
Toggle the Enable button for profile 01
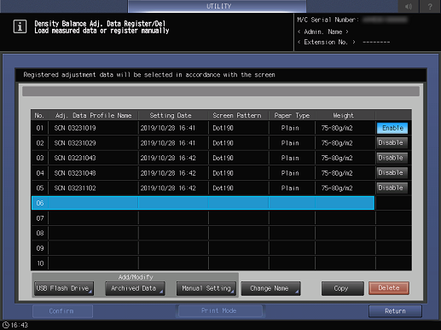(392, 128)
